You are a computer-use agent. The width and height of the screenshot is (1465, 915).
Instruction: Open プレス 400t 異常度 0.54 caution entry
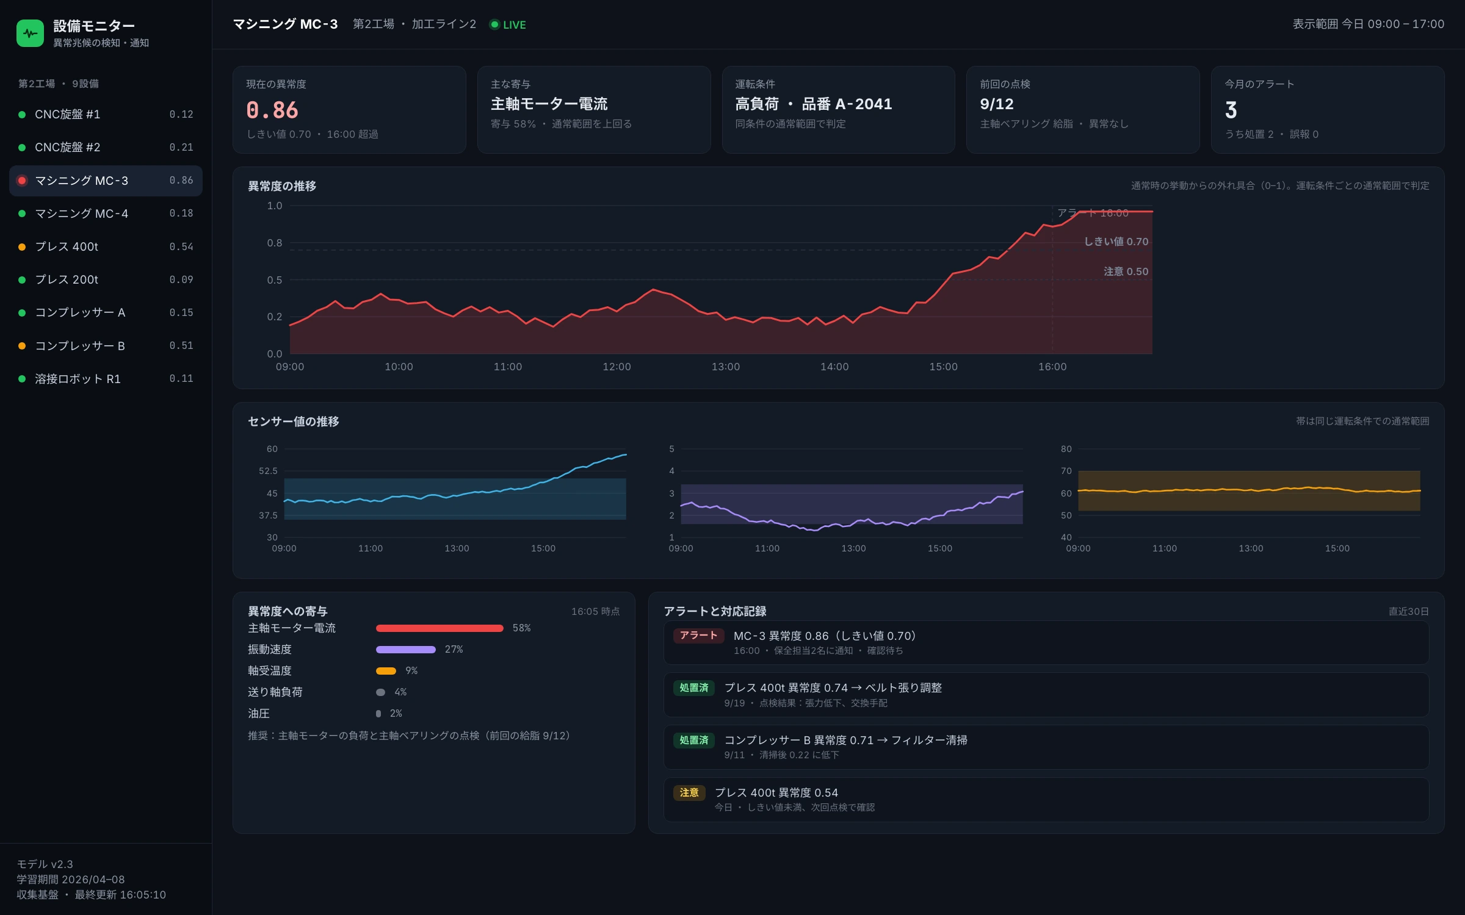pyautogui.click(x=1046, y=800)
